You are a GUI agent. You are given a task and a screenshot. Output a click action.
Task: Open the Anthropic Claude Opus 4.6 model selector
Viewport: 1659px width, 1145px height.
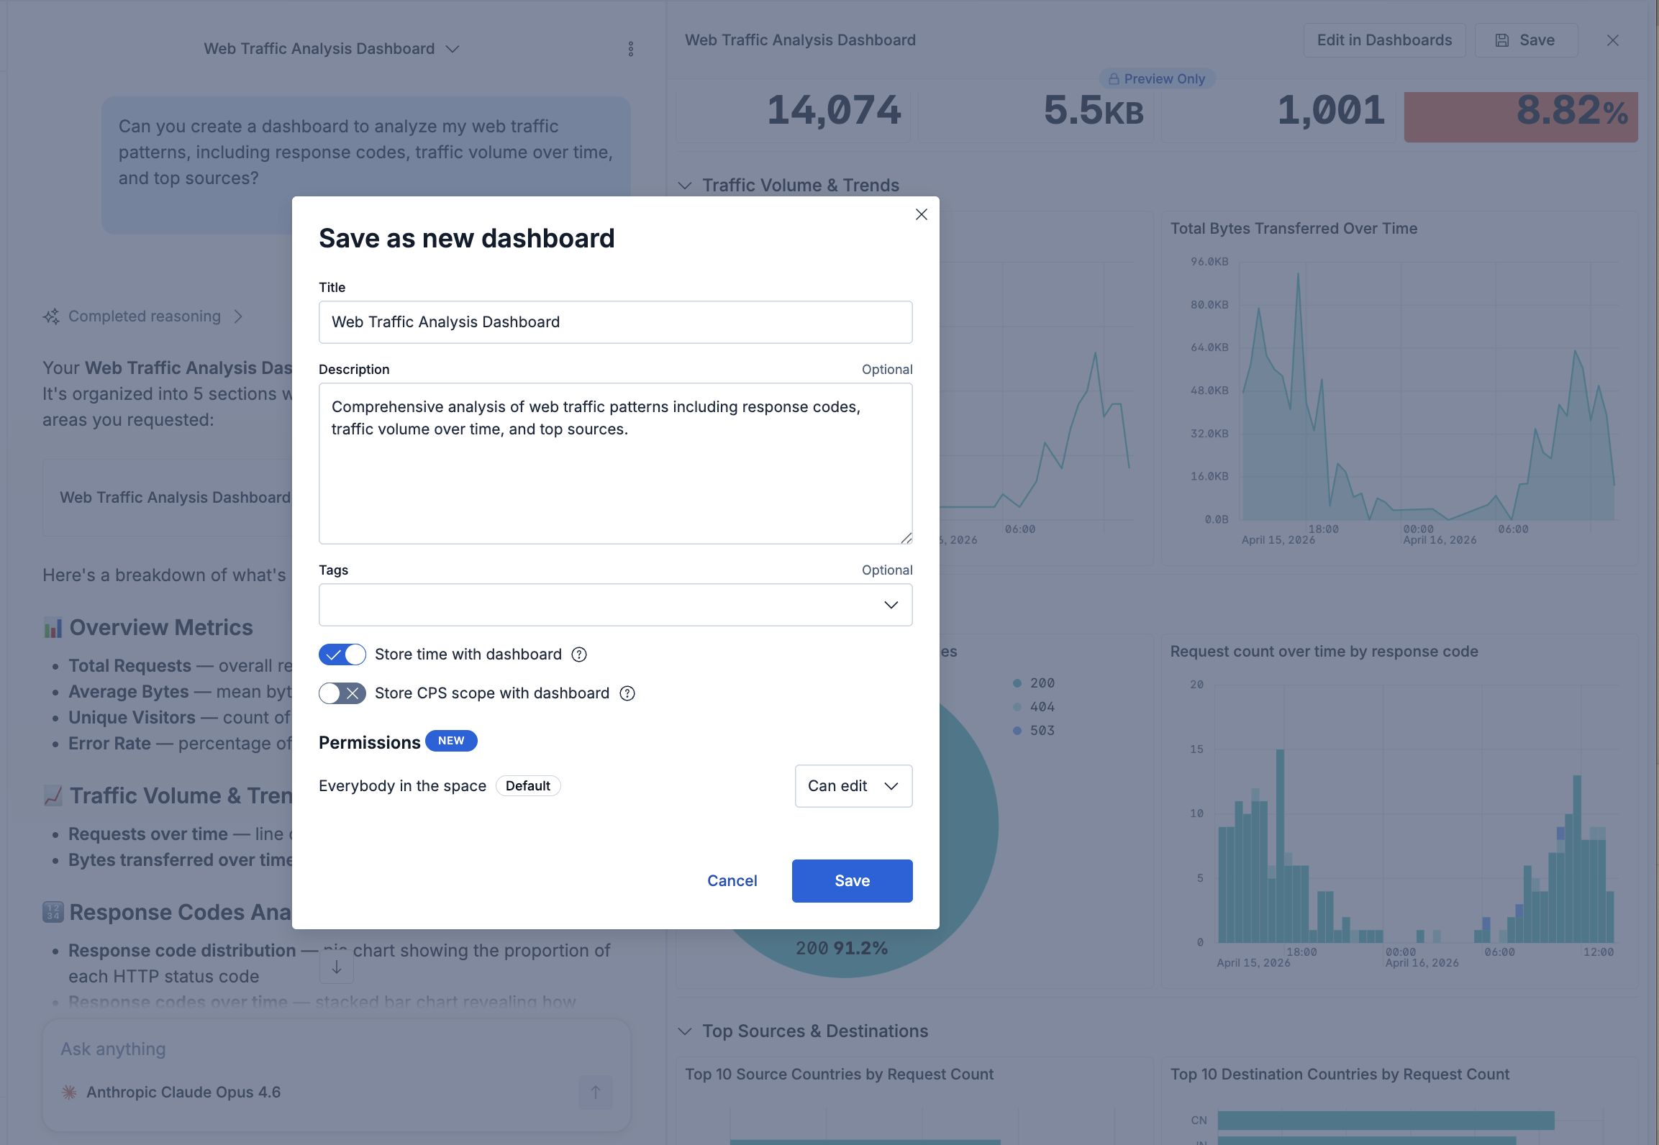point(183,1092)
